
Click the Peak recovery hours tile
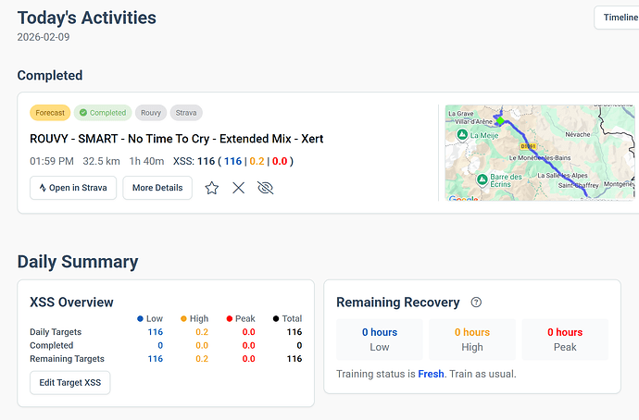(564, 339)
